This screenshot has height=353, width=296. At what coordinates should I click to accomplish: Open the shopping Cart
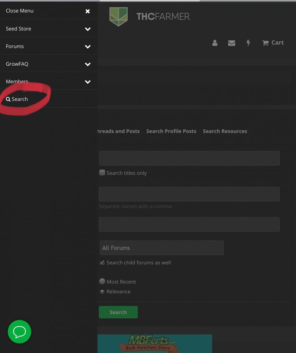point(273,43)
